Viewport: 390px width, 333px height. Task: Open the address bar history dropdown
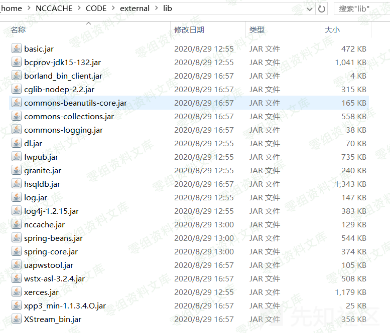coord(309,9)
